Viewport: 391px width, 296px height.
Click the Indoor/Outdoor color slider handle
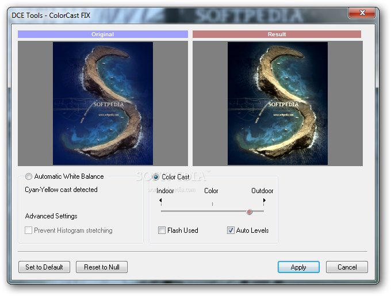[249, 212]
